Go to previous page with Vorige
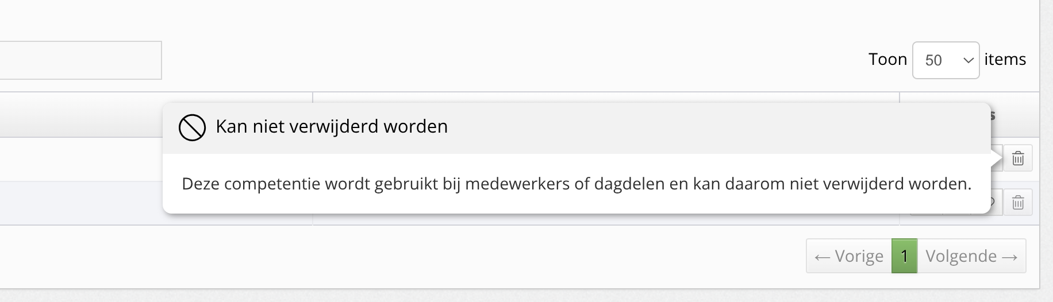Image resolution: width=1053 pixels, height=302 pixels. click(849, 256)
